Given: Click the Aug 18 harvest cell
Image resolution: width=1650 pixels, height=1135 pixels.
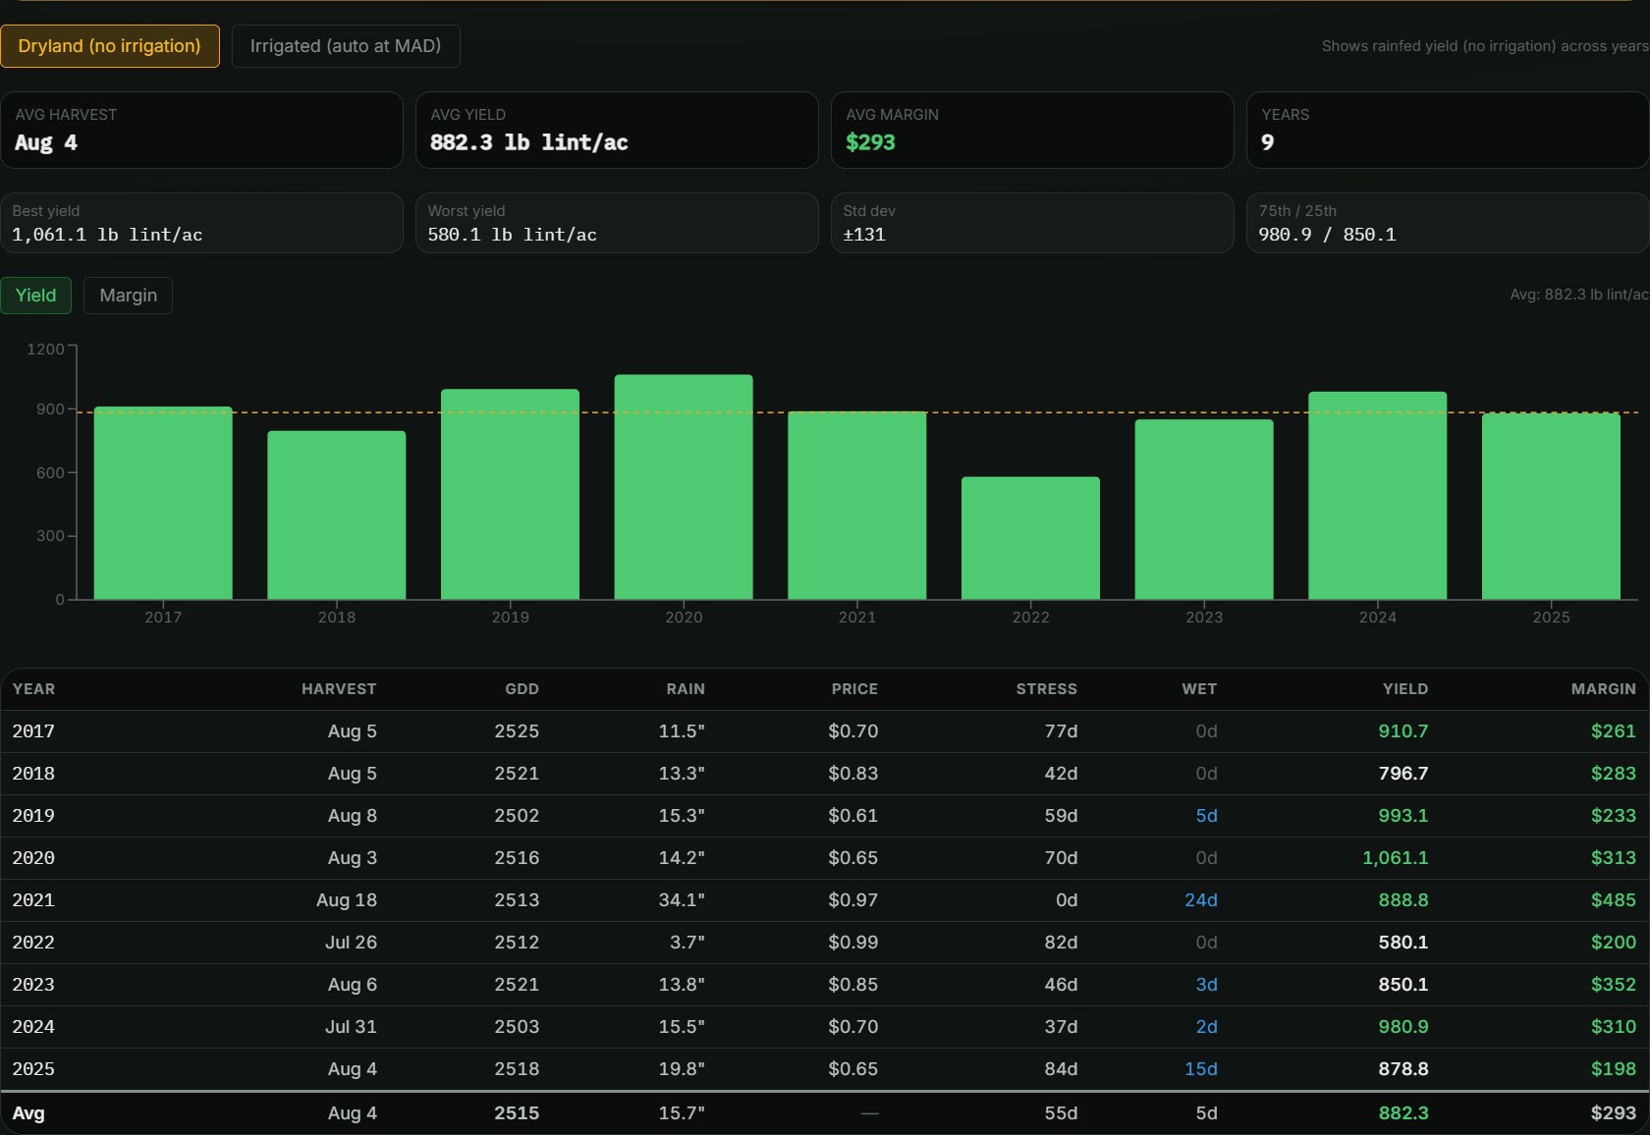Looking at the screenshot, I should [347, 900].
